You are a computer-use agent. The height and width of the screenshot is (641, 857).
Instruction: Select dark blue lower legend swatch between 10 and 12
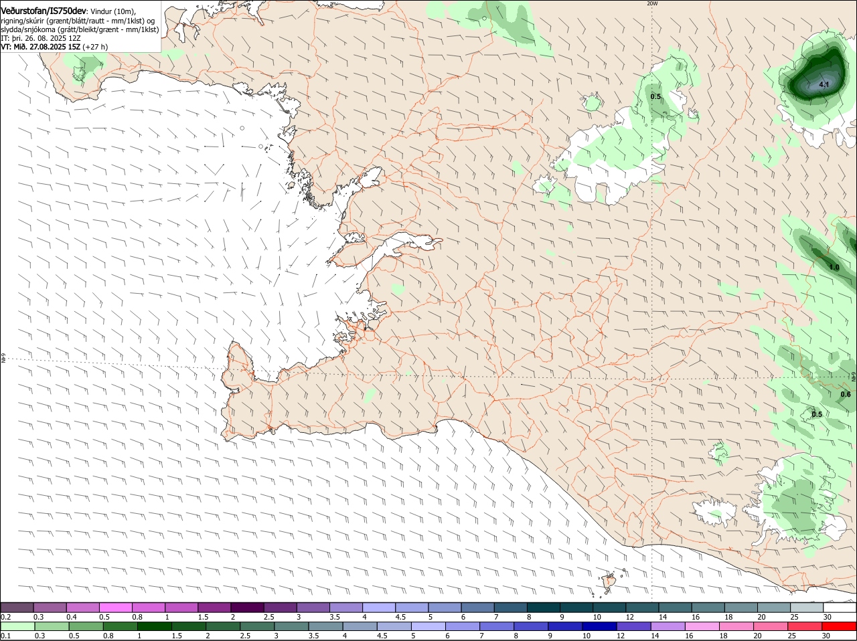coord(600,626)
